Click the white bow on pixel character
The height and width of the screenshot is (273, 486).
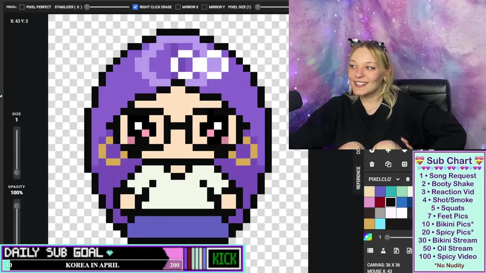(199, 64)
